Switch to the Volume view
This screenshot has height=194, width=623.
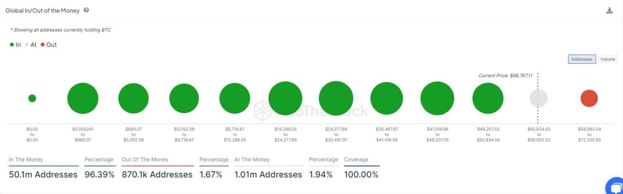tap(608, 59)
